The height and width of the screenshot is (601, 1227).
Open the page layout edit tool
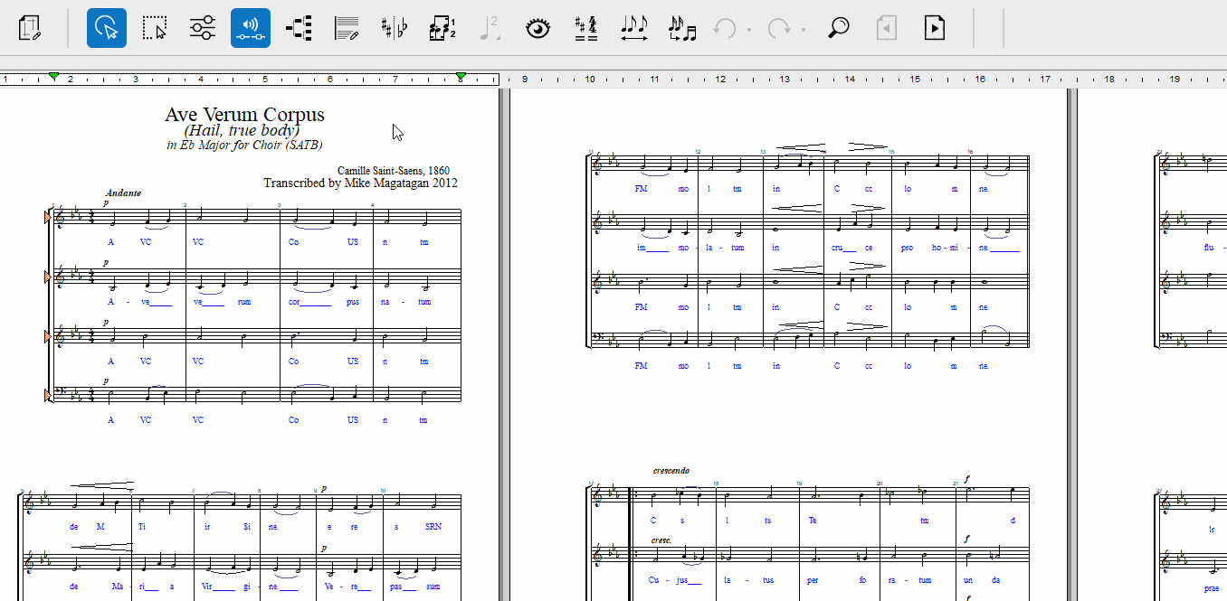[x=31, y=28]
